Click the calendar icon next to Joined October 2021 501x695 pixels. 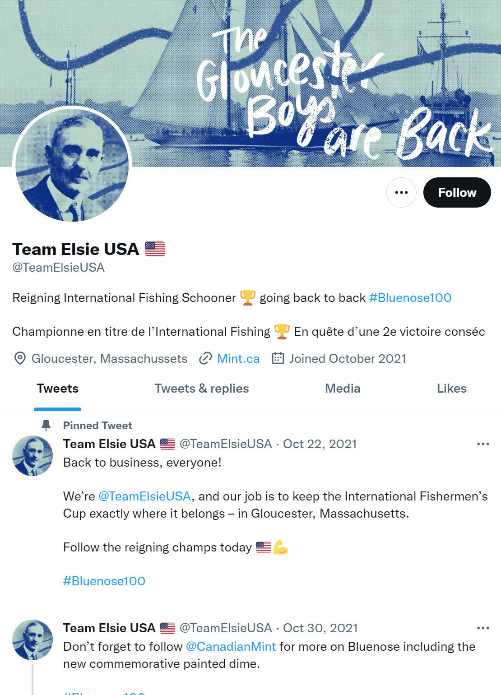[x=278, y=358]
